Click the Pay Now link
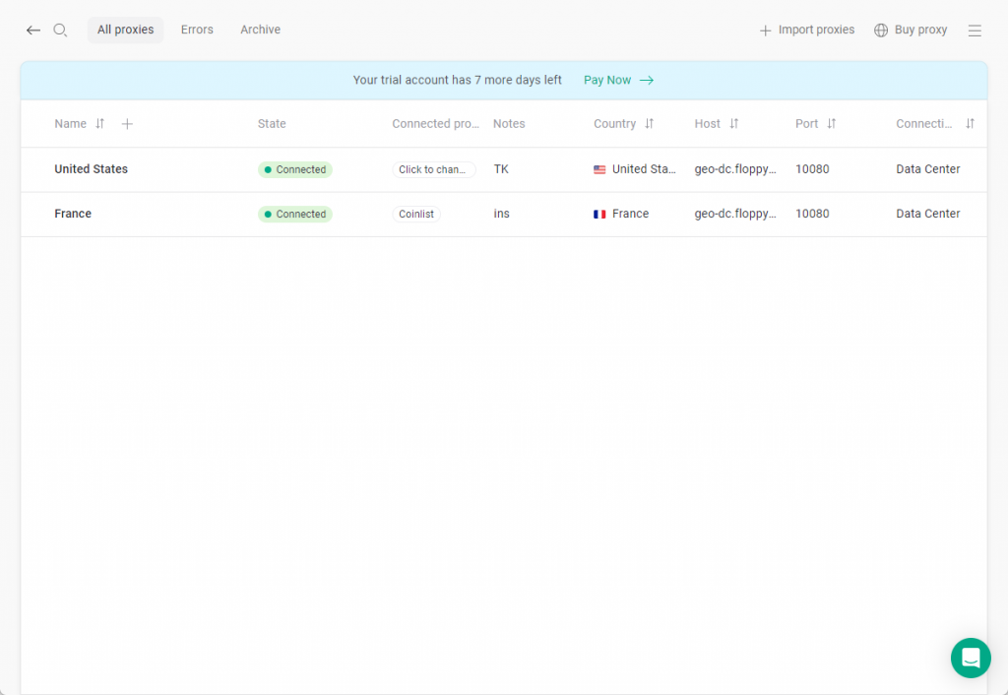 coord(607,80)
